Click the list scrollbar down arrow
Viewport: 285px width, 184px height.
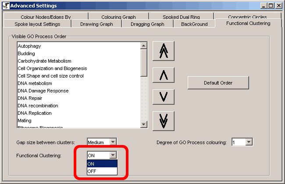(x=144, y=125)
